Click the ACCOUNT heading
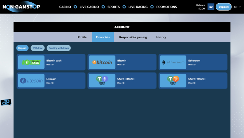Viewport: 244px width, 138px height. (x=122, y=27)
